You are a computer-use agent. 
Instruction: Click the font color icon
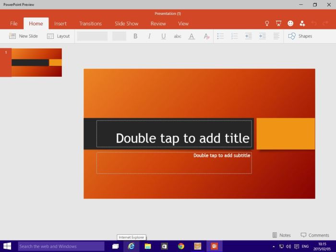tap(192, 36)
